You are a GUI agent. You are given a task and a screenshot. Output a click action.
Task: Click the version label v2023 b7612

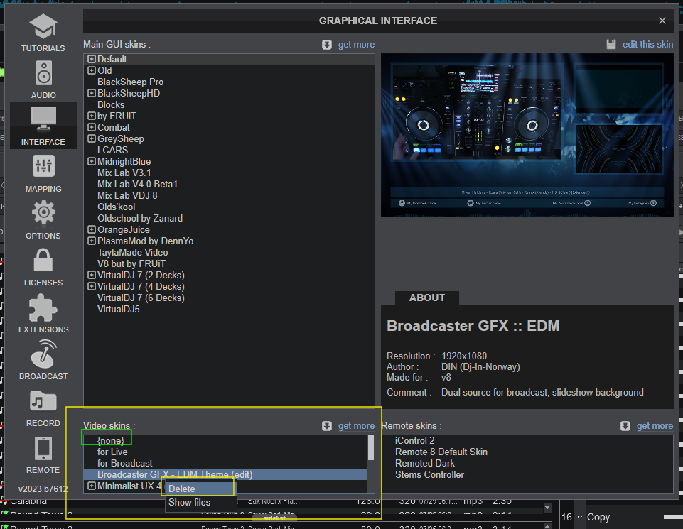(x=43, y=489)
